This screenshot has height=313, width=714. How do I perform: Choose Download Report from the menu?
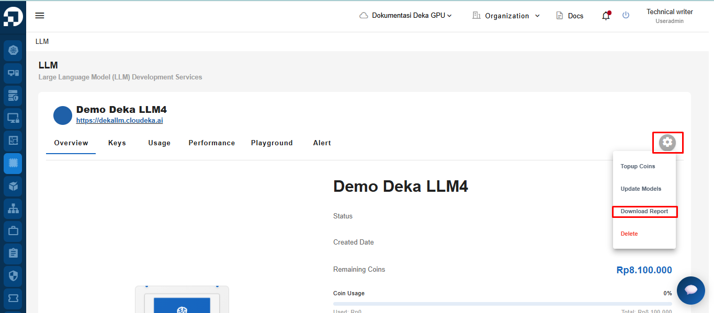[x=644, y=212]
